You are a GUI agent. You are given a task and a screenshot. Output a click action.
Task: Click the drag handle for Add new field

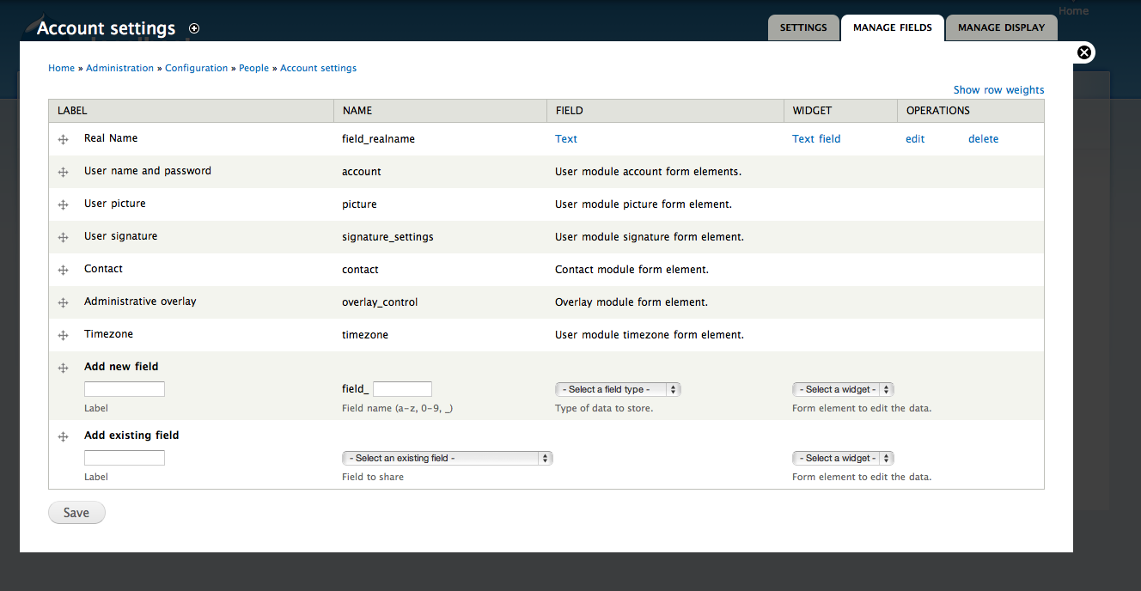pyautogui.click(x=63, y=368)
